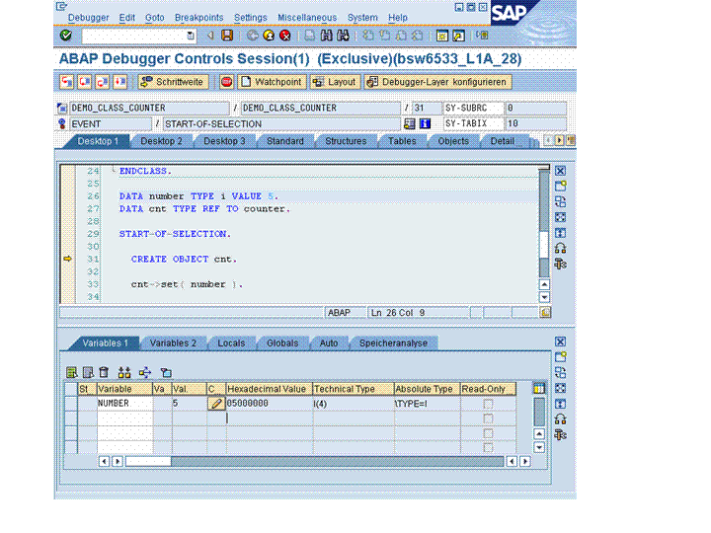Viewport: 711px width, 533px height.
Task: Click the Hexadecimal Value column header
Action: pyautogui.click(x=269, y=389)
